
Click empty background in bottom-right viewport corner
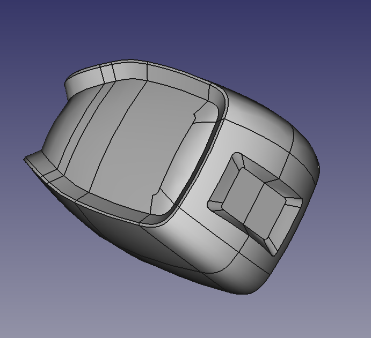[x=344, y=316]
